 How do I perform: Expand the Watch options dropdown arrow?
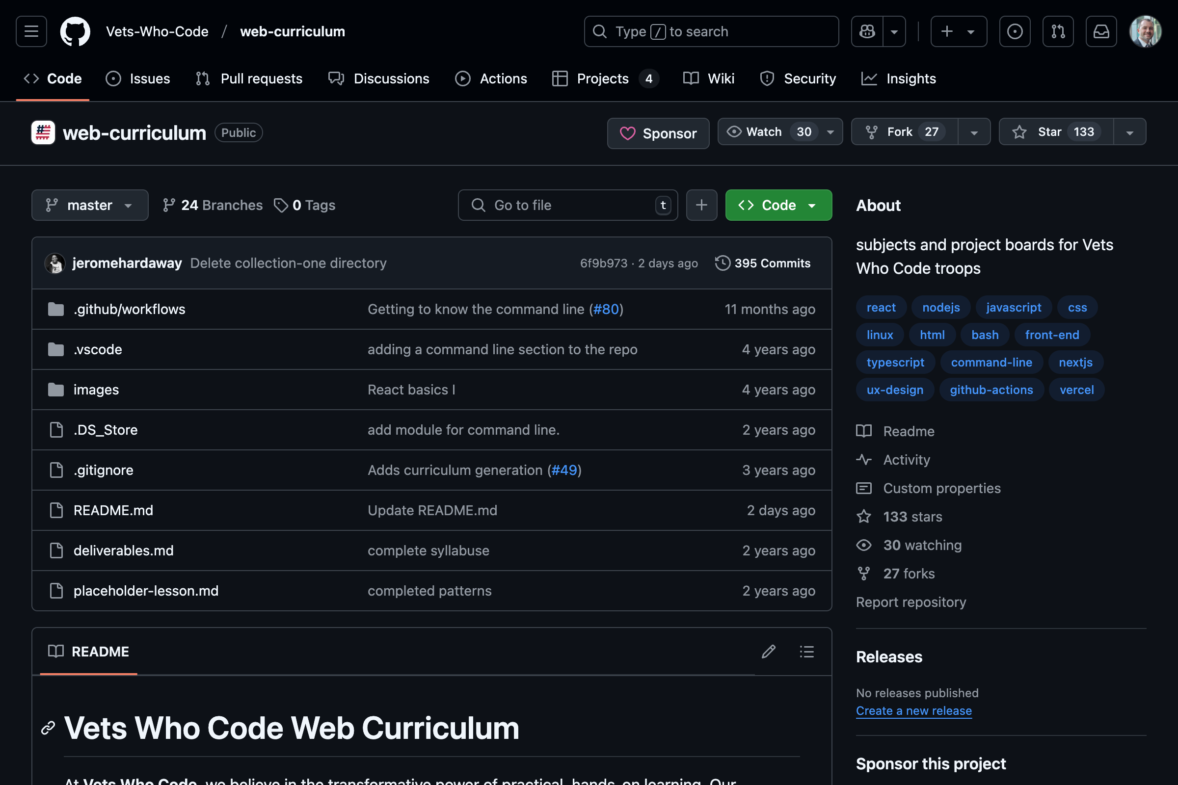tap(830, 132)
